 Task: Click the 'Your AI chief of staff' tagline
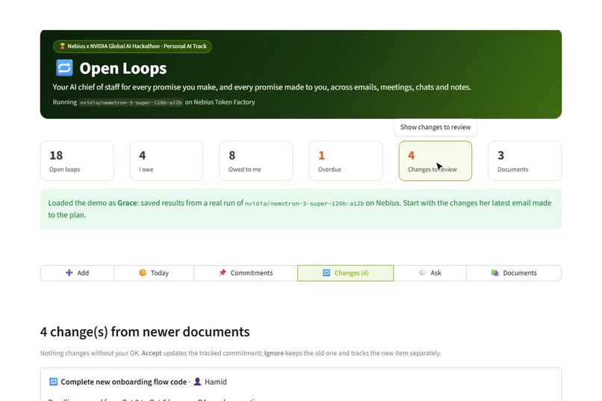tap(262, 87)
